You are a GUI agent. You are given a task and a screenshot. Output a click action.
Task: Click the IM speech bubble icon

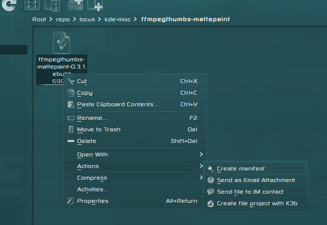(x=211, y=192)
